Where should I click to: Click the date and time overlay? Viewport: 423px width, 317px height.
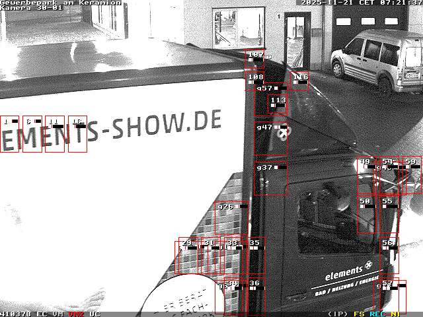361,3
